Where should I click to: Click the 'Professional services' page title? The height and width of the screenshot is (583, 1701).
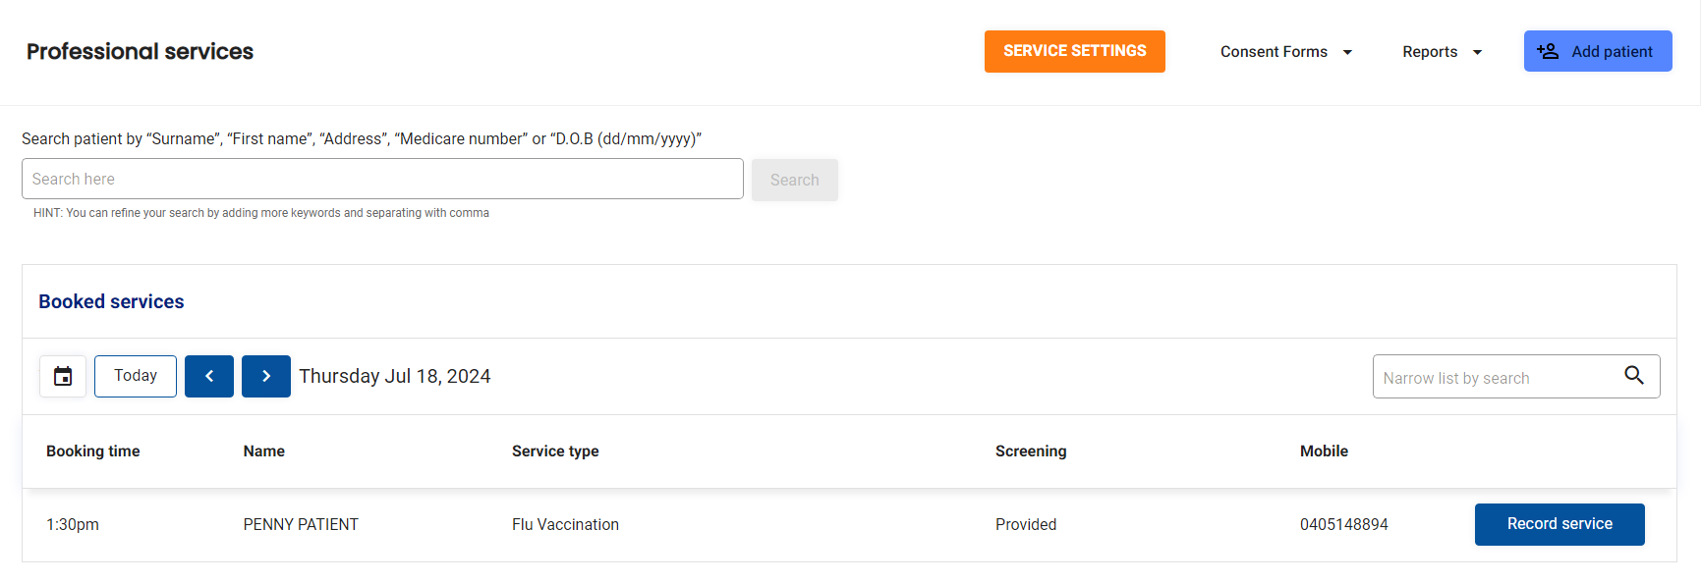point(140,51)
